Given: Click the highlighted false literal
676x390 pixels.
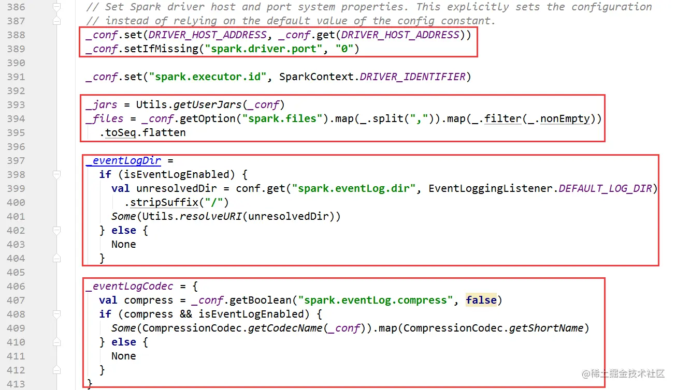Looking at the screenshot, I should click(x=481, y=301).
